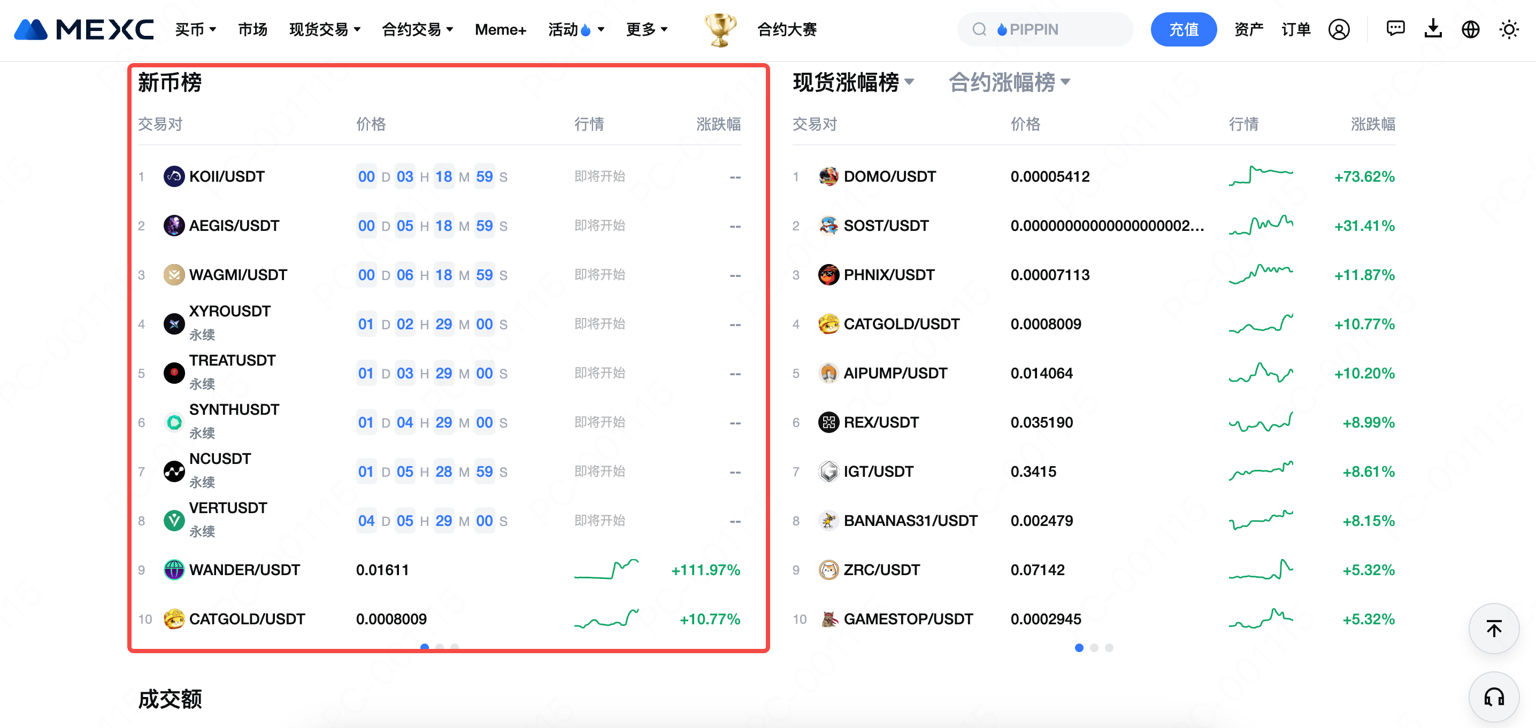The width and height of the screenshot is (1536, 728).
Task: Click the WAGMI coin icon
Action: (x=173, y=275)
